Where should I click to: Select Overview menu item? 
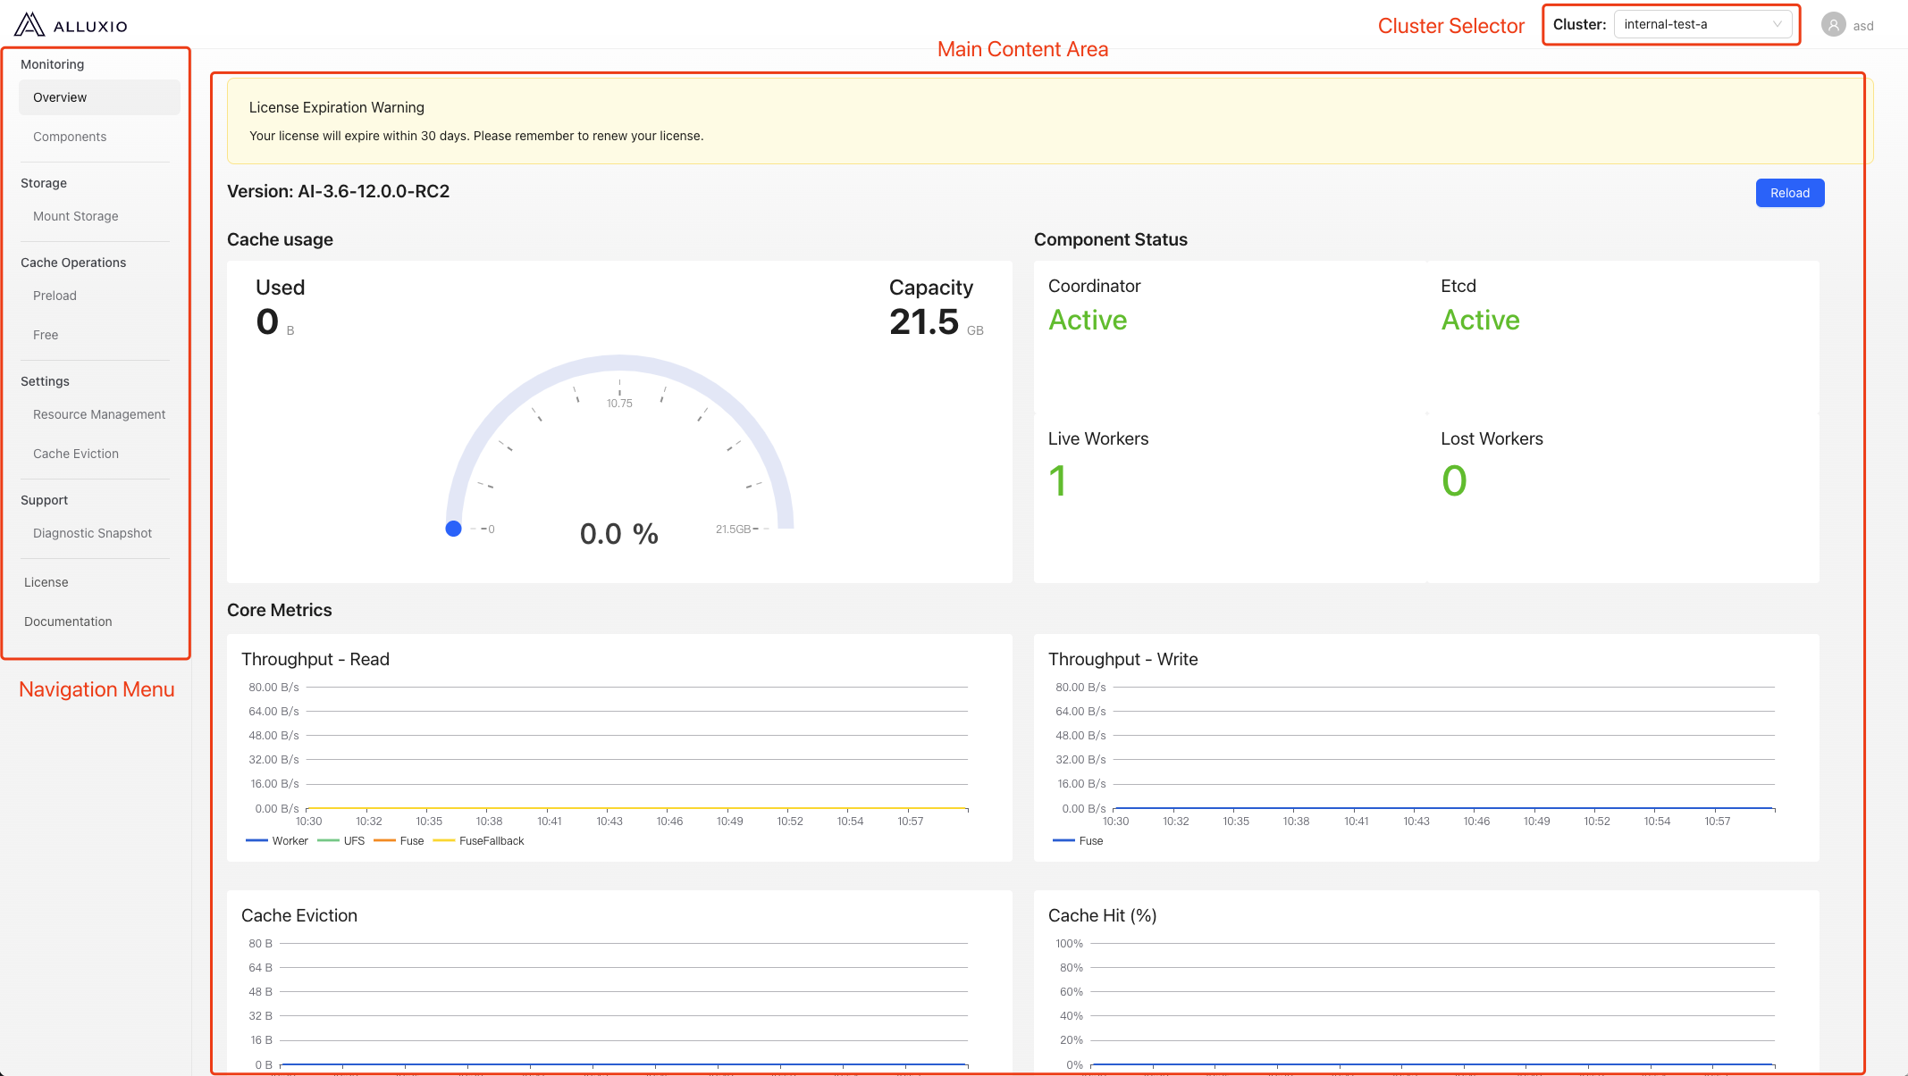pyautogui.click(x=60, y=97)
